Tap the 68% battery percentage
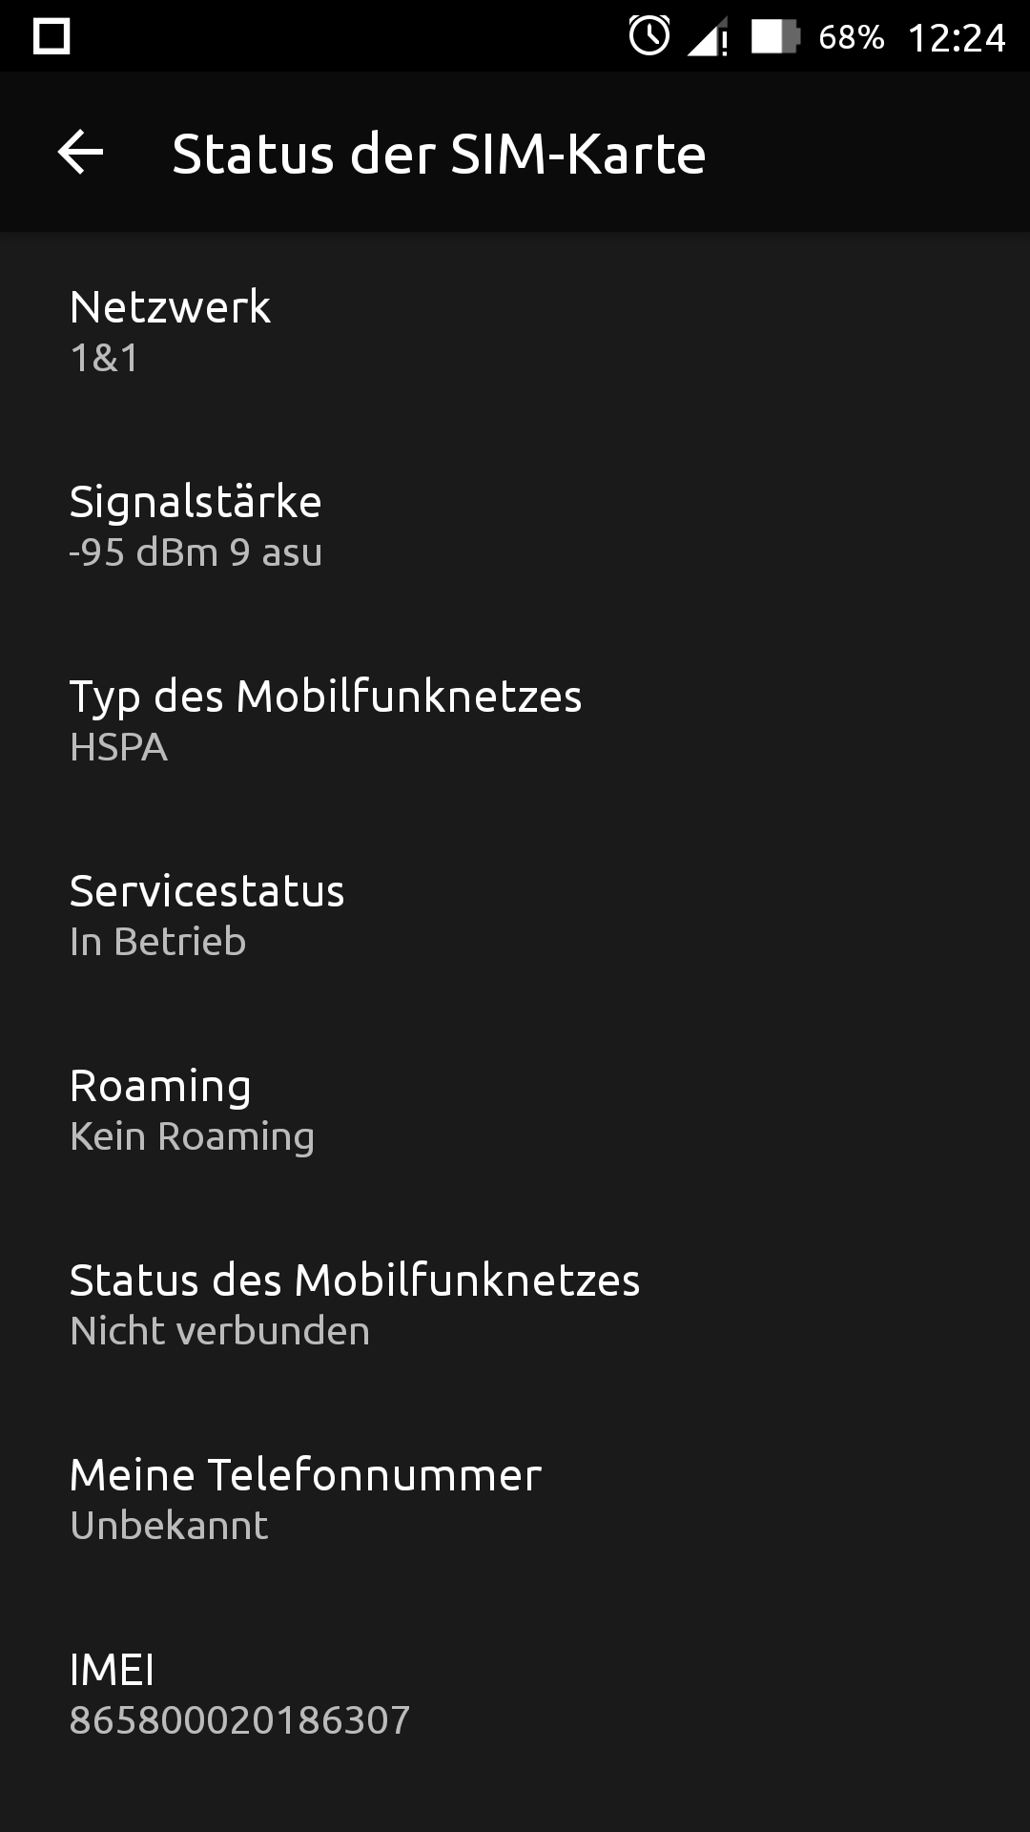The width and height of the screenshot is (1030, 1832). pyautogui.click(x=852, y=37)
